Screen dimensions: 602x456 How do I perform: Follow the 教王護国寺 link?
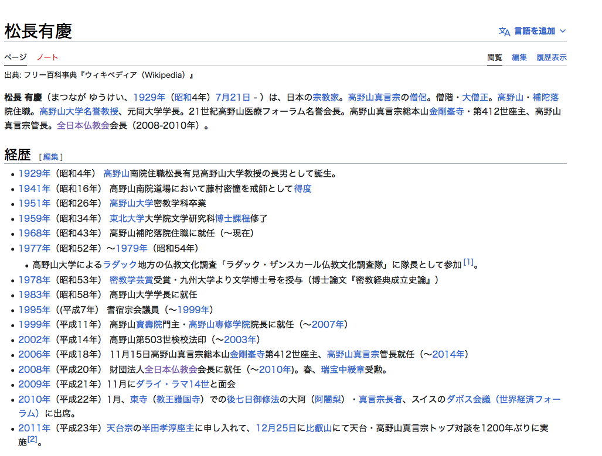178,400
